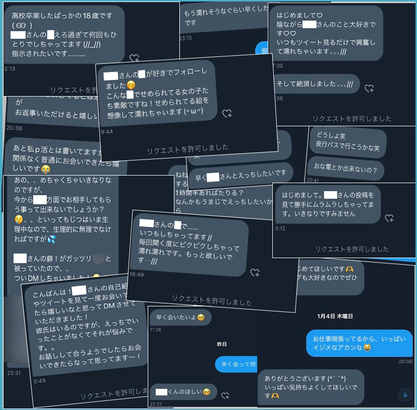Select the "ありがとうございます" reply bubble
Screen dimensions: 417x410
[311, 387]
